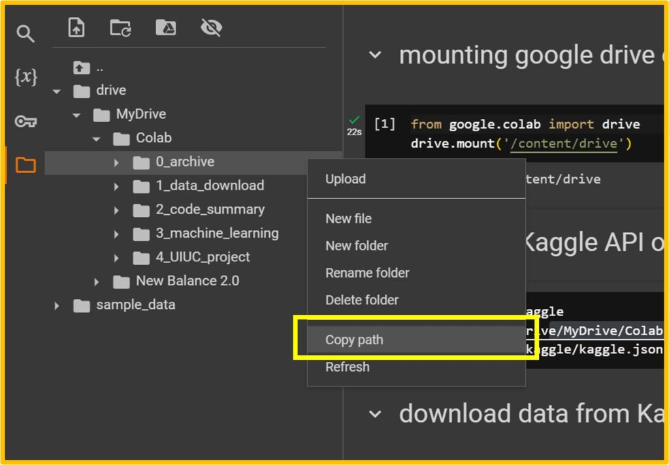Click the Mount Drive icon
This screenshot has height=465, width=669.
coord(165,27)
